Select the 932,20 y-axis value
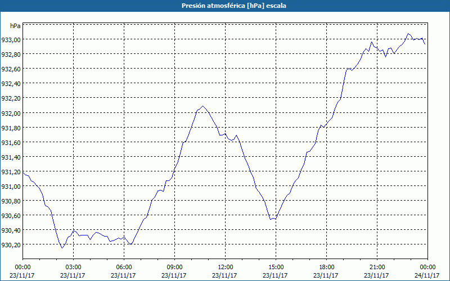The height and width of the screenshot is (281, 450). (x=11, y=98)
